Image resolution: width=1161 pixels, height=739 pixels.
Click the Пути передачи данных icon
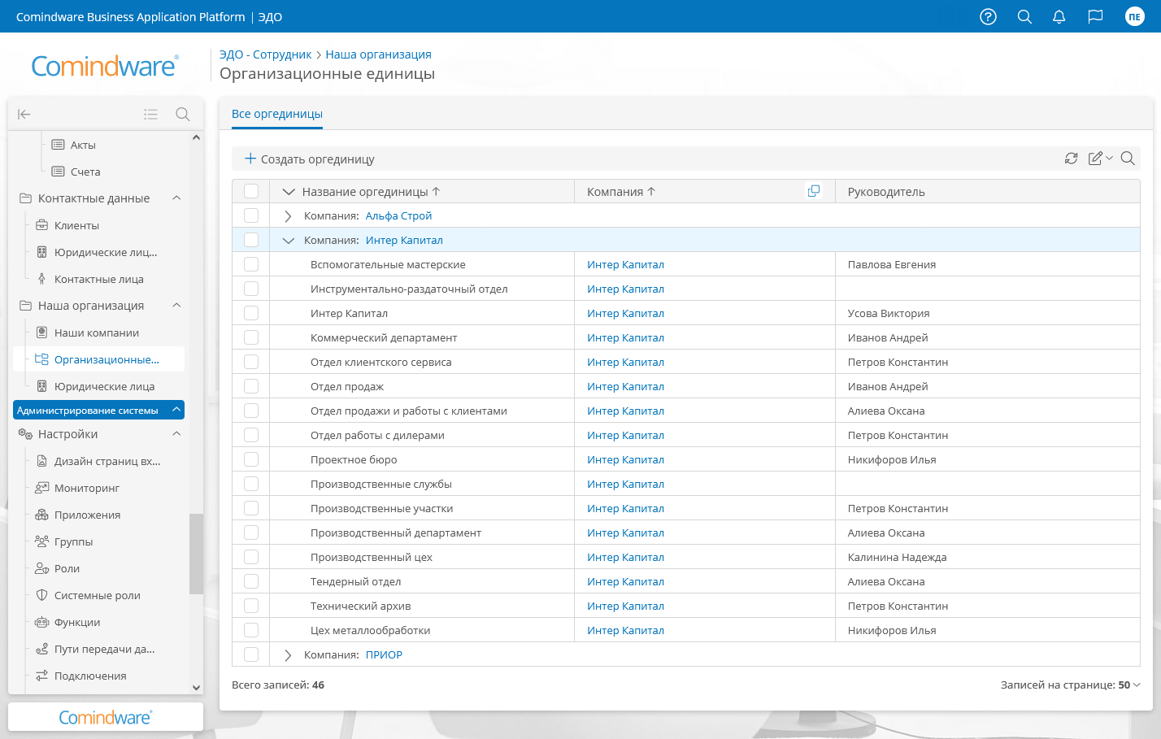41,649
